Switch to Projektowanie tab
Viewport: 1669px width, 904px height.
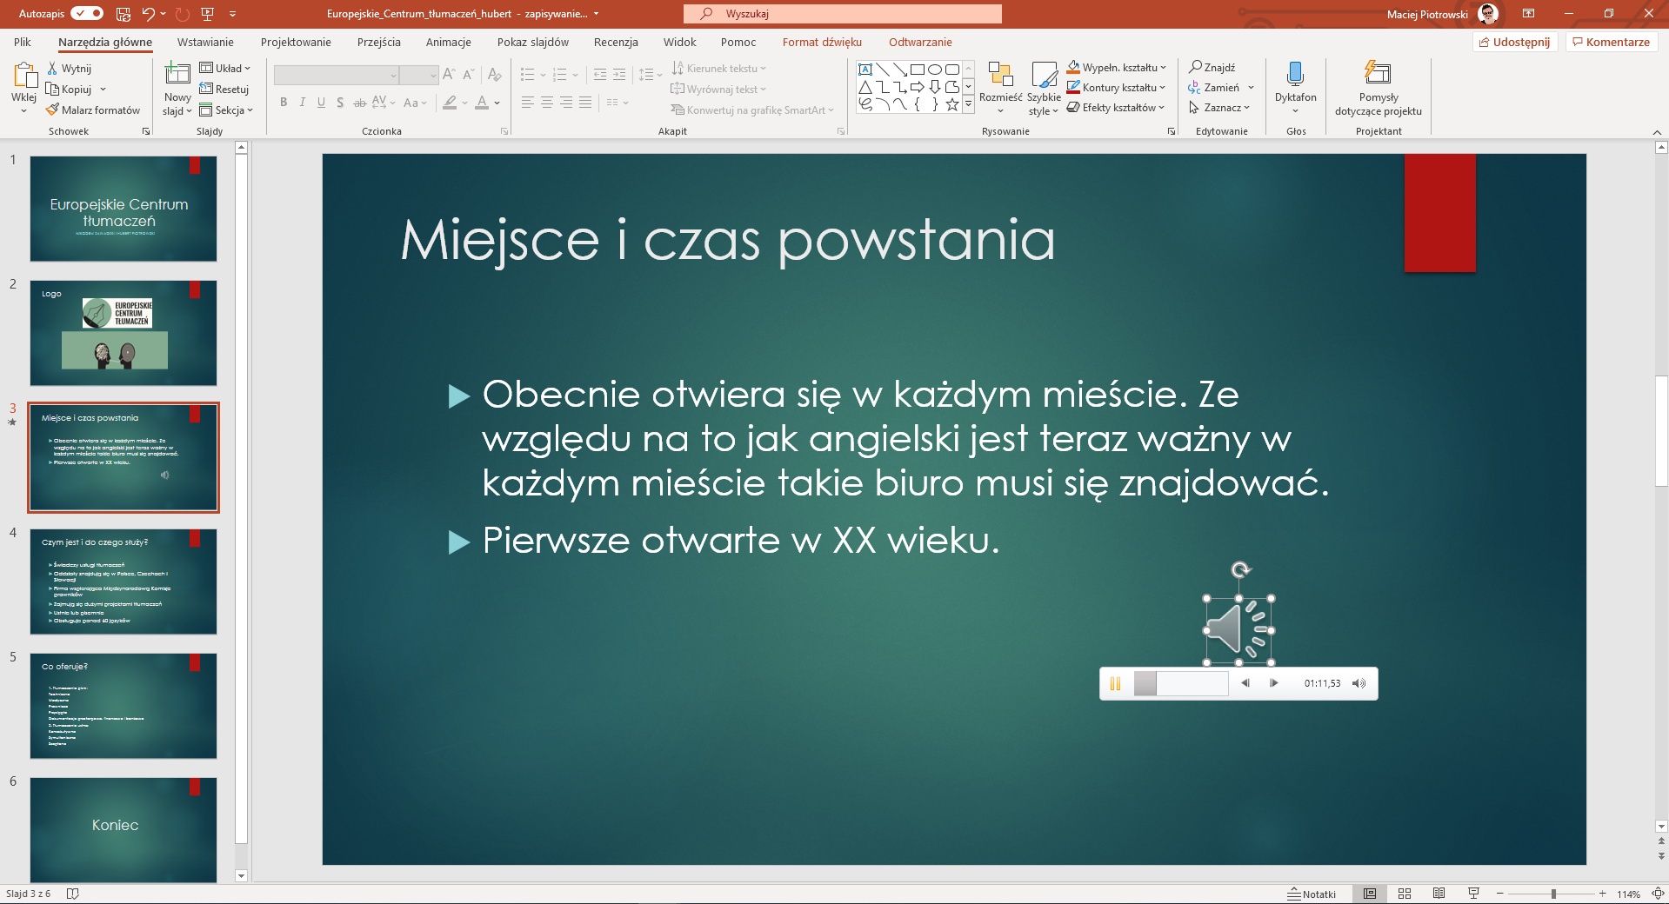click(x=296, y=42)
